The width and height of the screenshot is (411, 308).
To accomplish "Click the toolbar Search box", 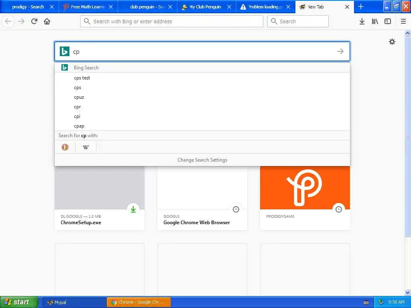I will 298,21.
